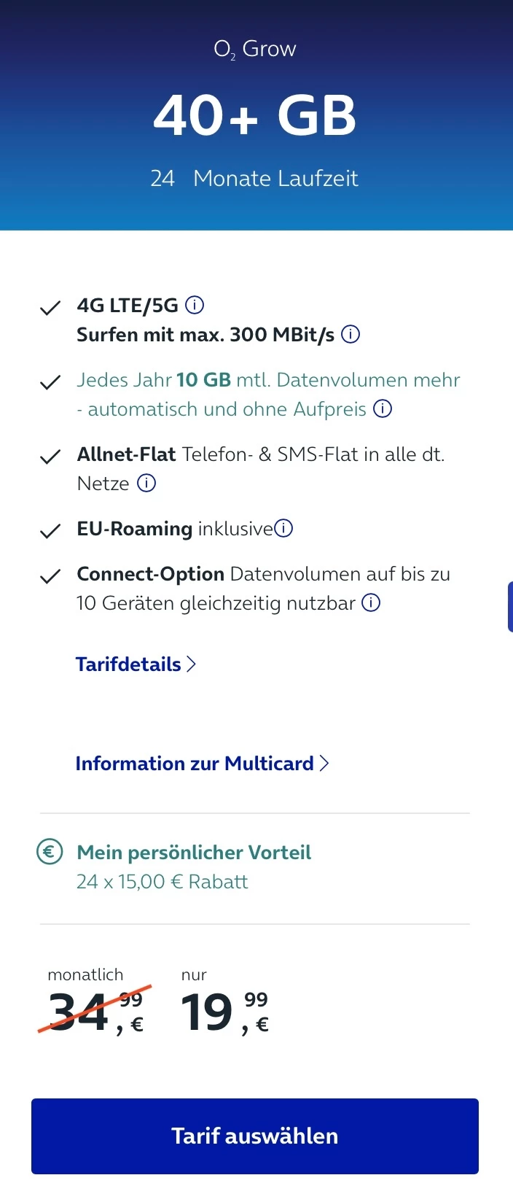
Task: Tap the blue side tab on right edge
Action: click(509, 606)
